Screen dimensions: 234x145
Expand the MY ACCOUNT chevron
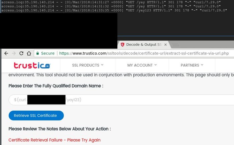156,65
